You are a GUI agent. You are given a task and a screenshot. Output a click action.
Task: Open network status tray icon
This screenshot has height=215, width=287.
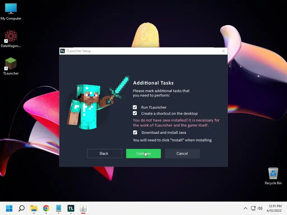(253, 208)
